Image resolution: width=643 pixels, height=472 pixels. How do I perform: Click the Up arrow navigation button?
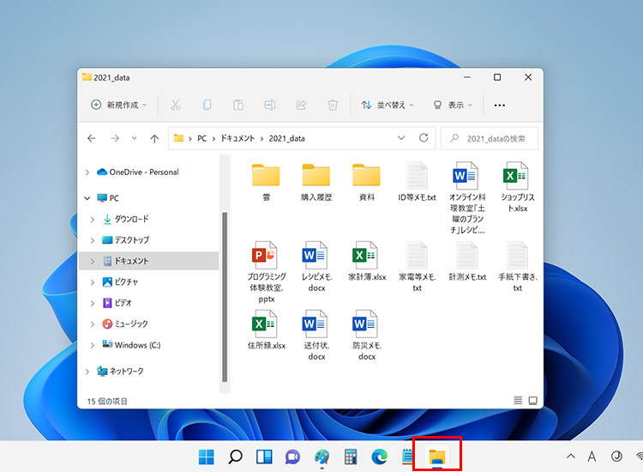154,138
